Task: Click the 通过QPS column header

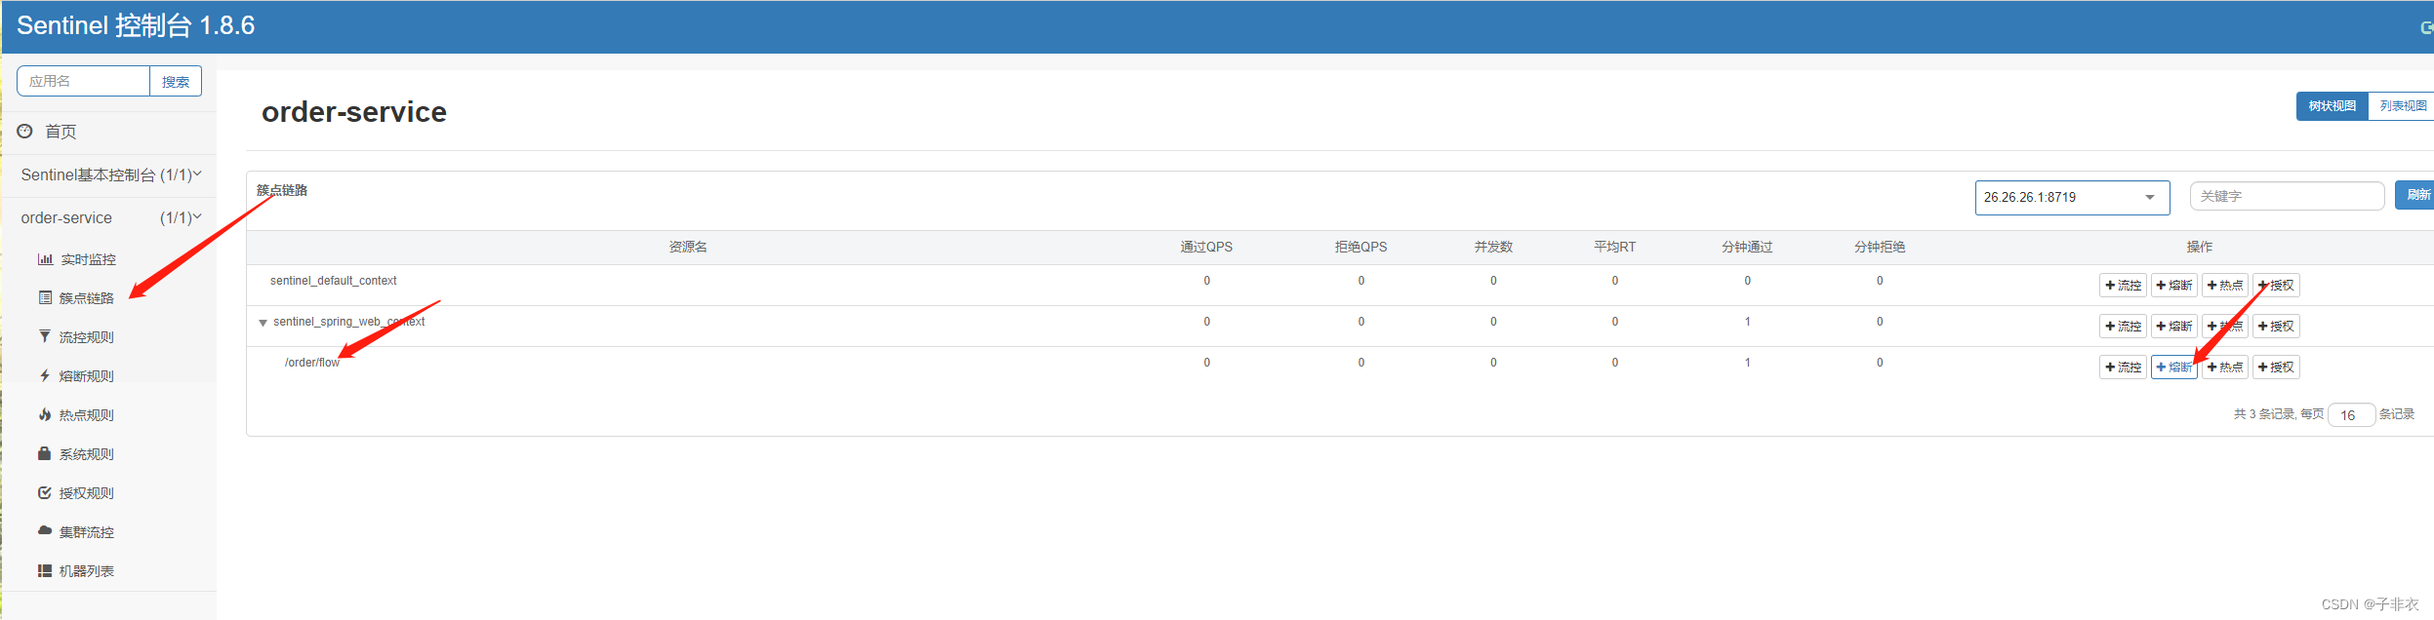Action: click(1206, 248)
